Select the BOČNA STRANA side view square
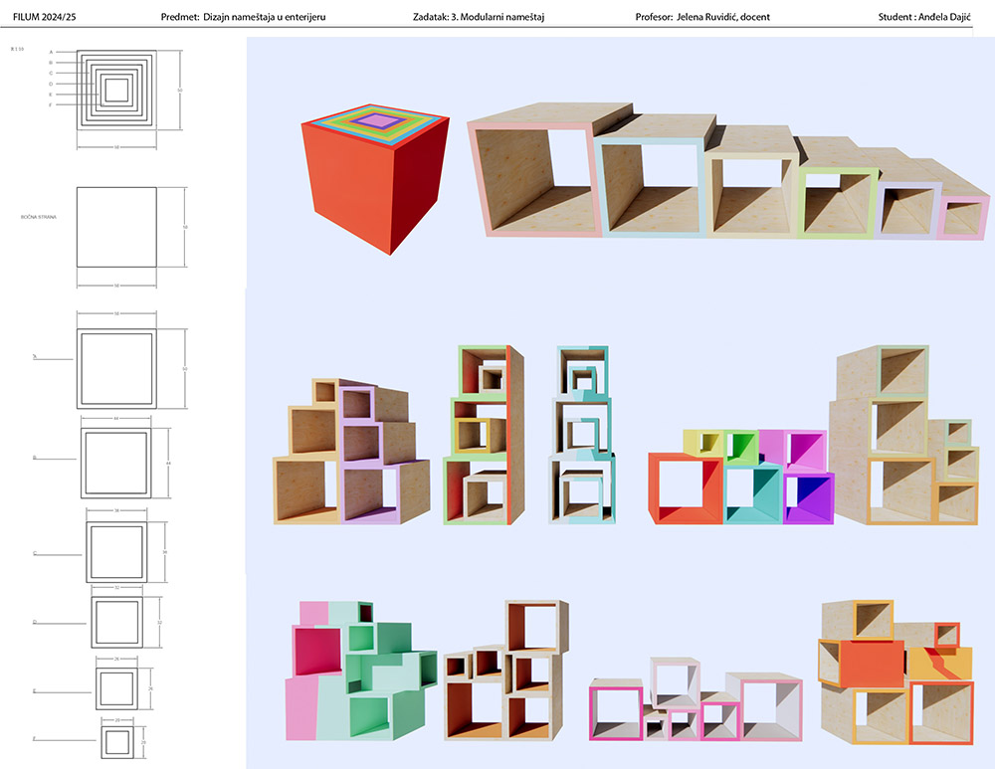Image resolution: width=995 pixels, height=769 pixels. point(116,227)
